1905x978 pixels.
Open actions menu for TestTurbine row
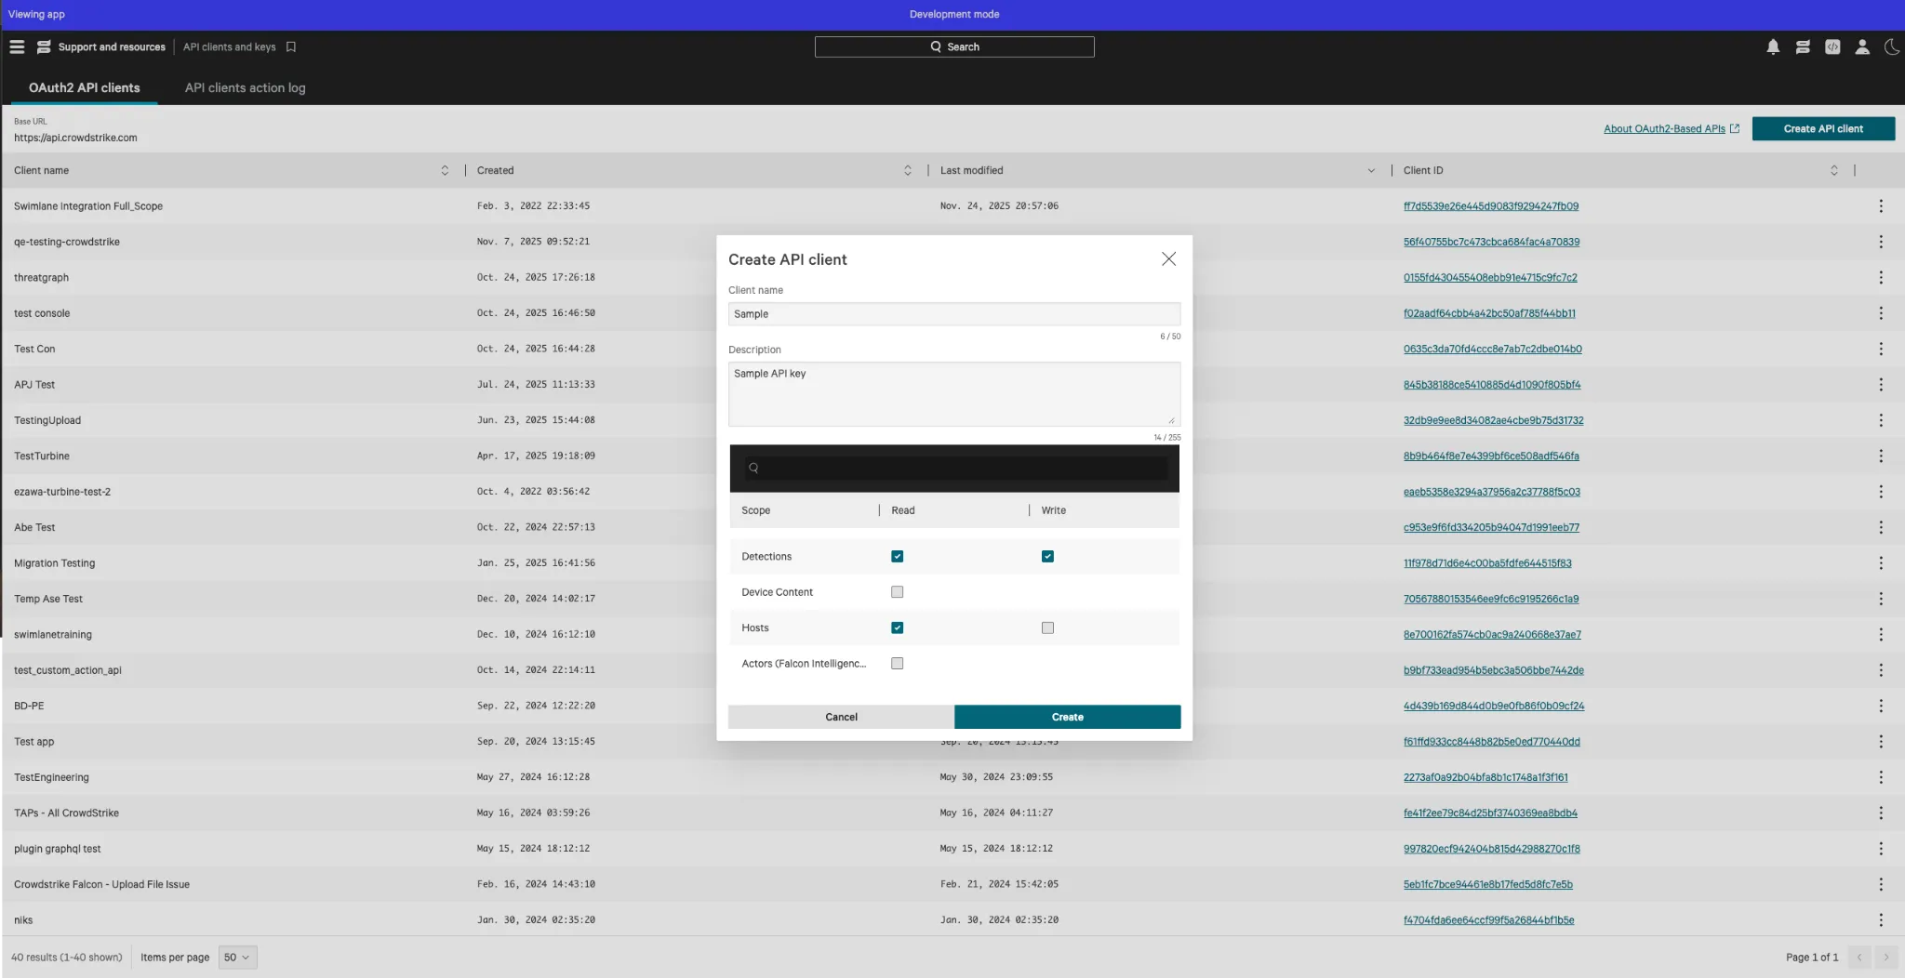coord(1880,456)
